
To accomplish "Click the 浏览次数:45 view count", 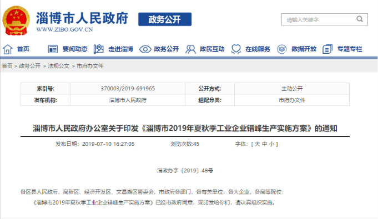I will (x=185, y=144).
